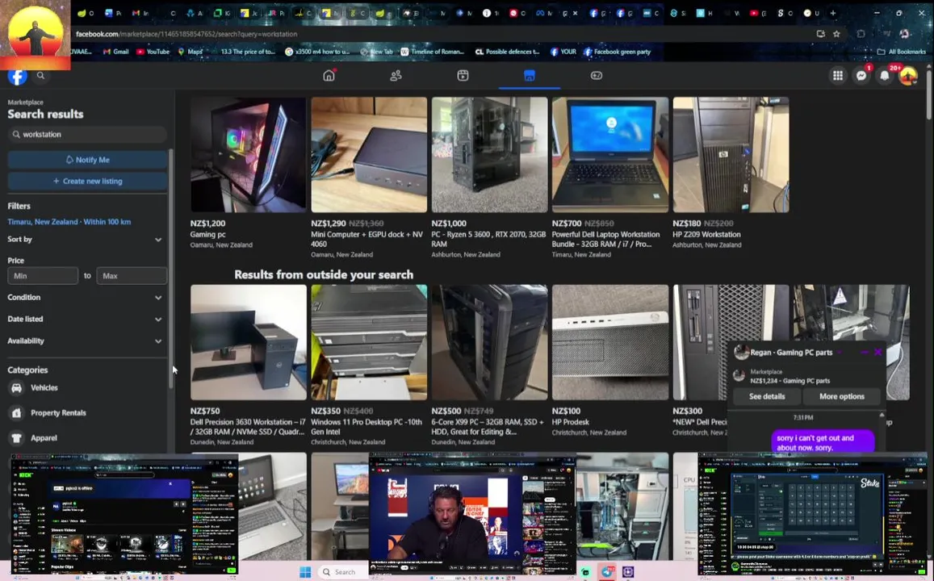Image resolution: width=934 pixels, height=581 pixels.
Task: Open the Gmail bookmark
Action: coord(115,52)
